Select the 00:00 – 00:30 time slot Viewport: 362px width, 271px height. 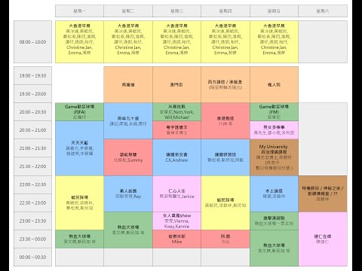tap(32, 257)
